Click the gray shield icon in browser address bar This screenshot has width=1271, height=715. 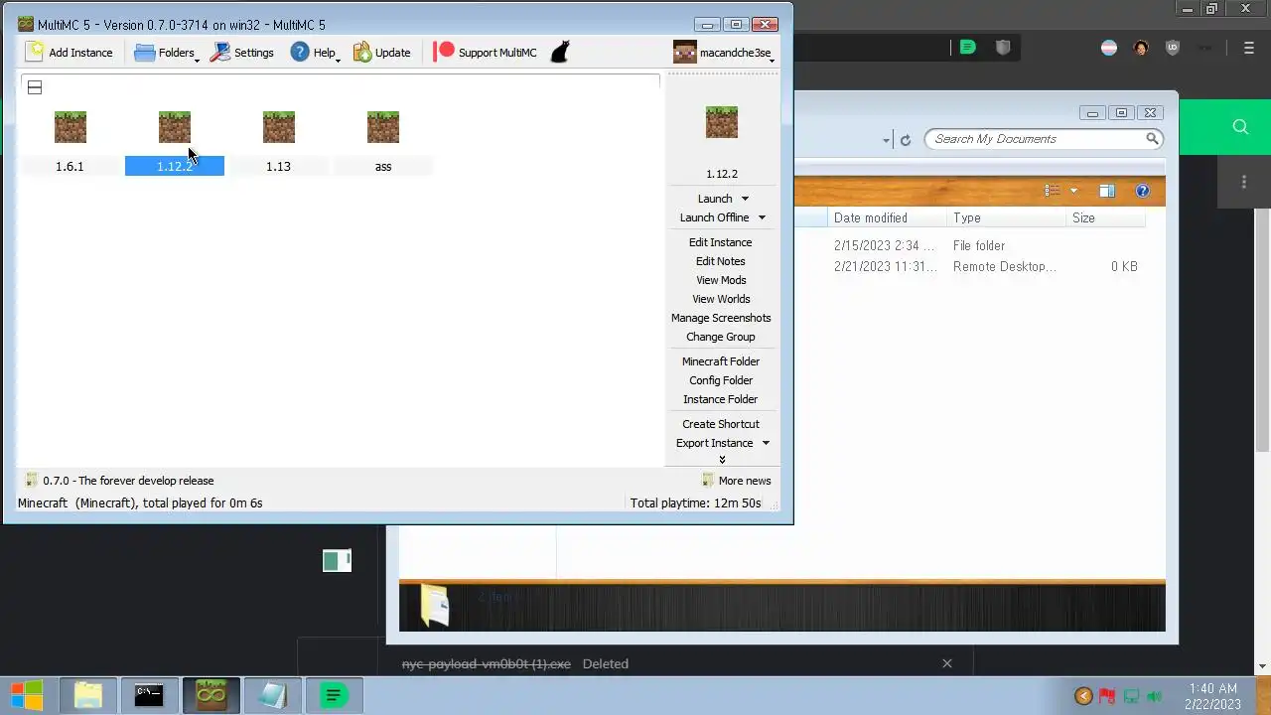click(x=1003, y=47)
